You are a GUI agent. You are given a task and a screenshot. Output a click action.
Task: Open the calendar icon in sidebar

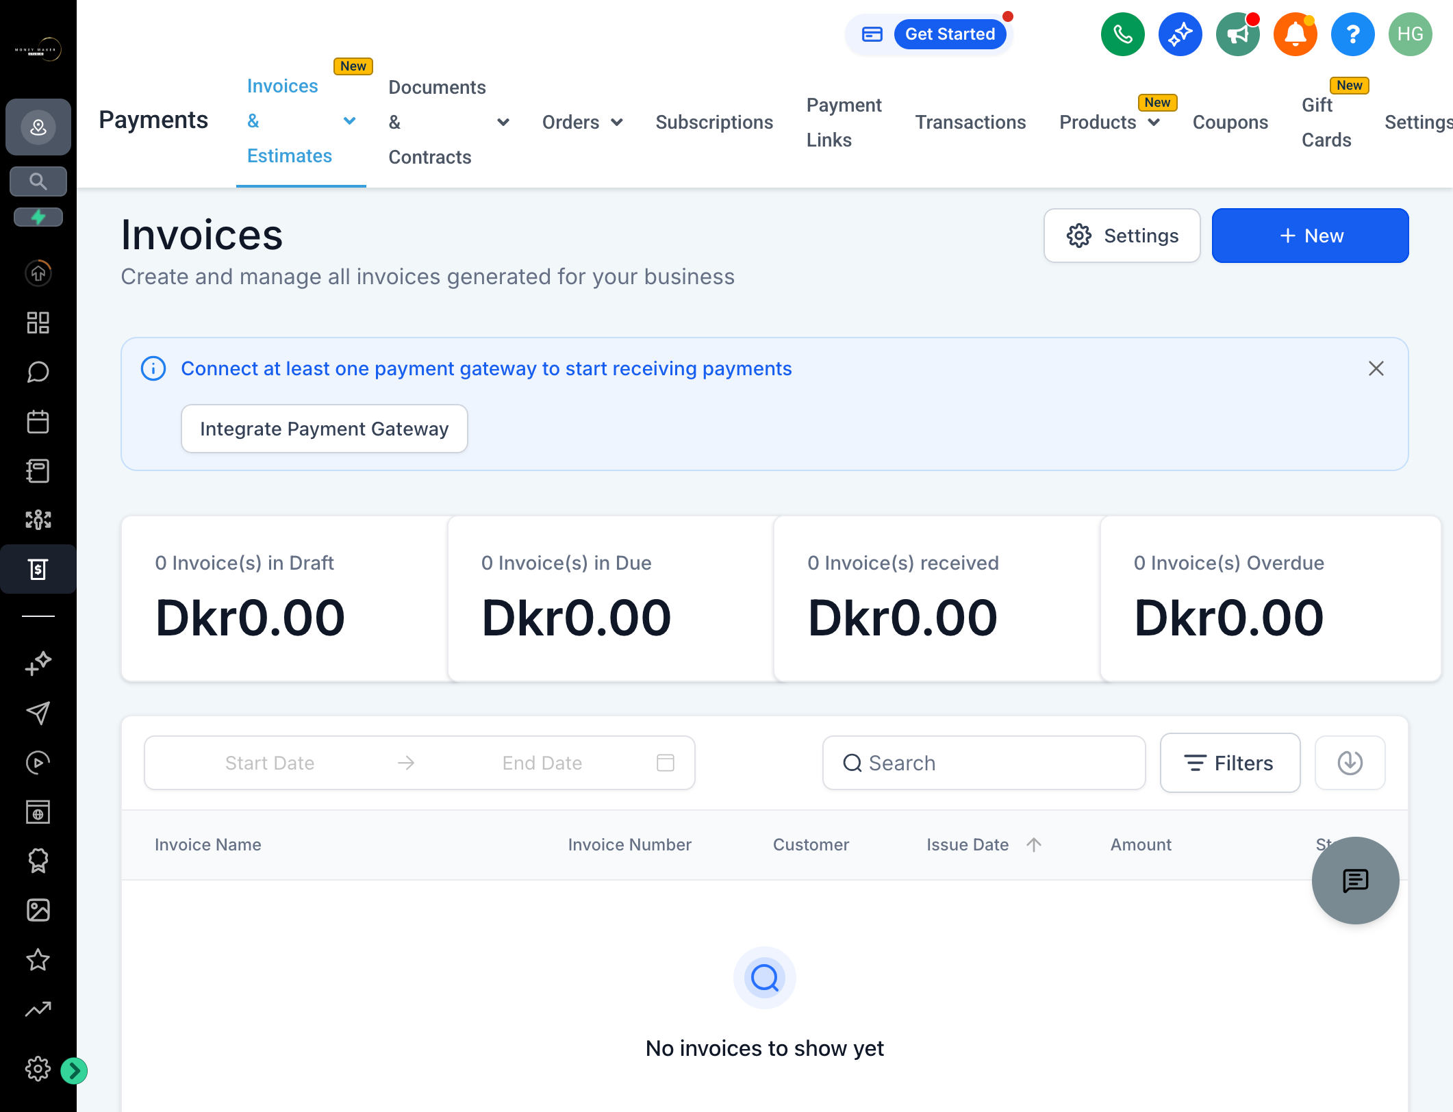tap(38, 421)
